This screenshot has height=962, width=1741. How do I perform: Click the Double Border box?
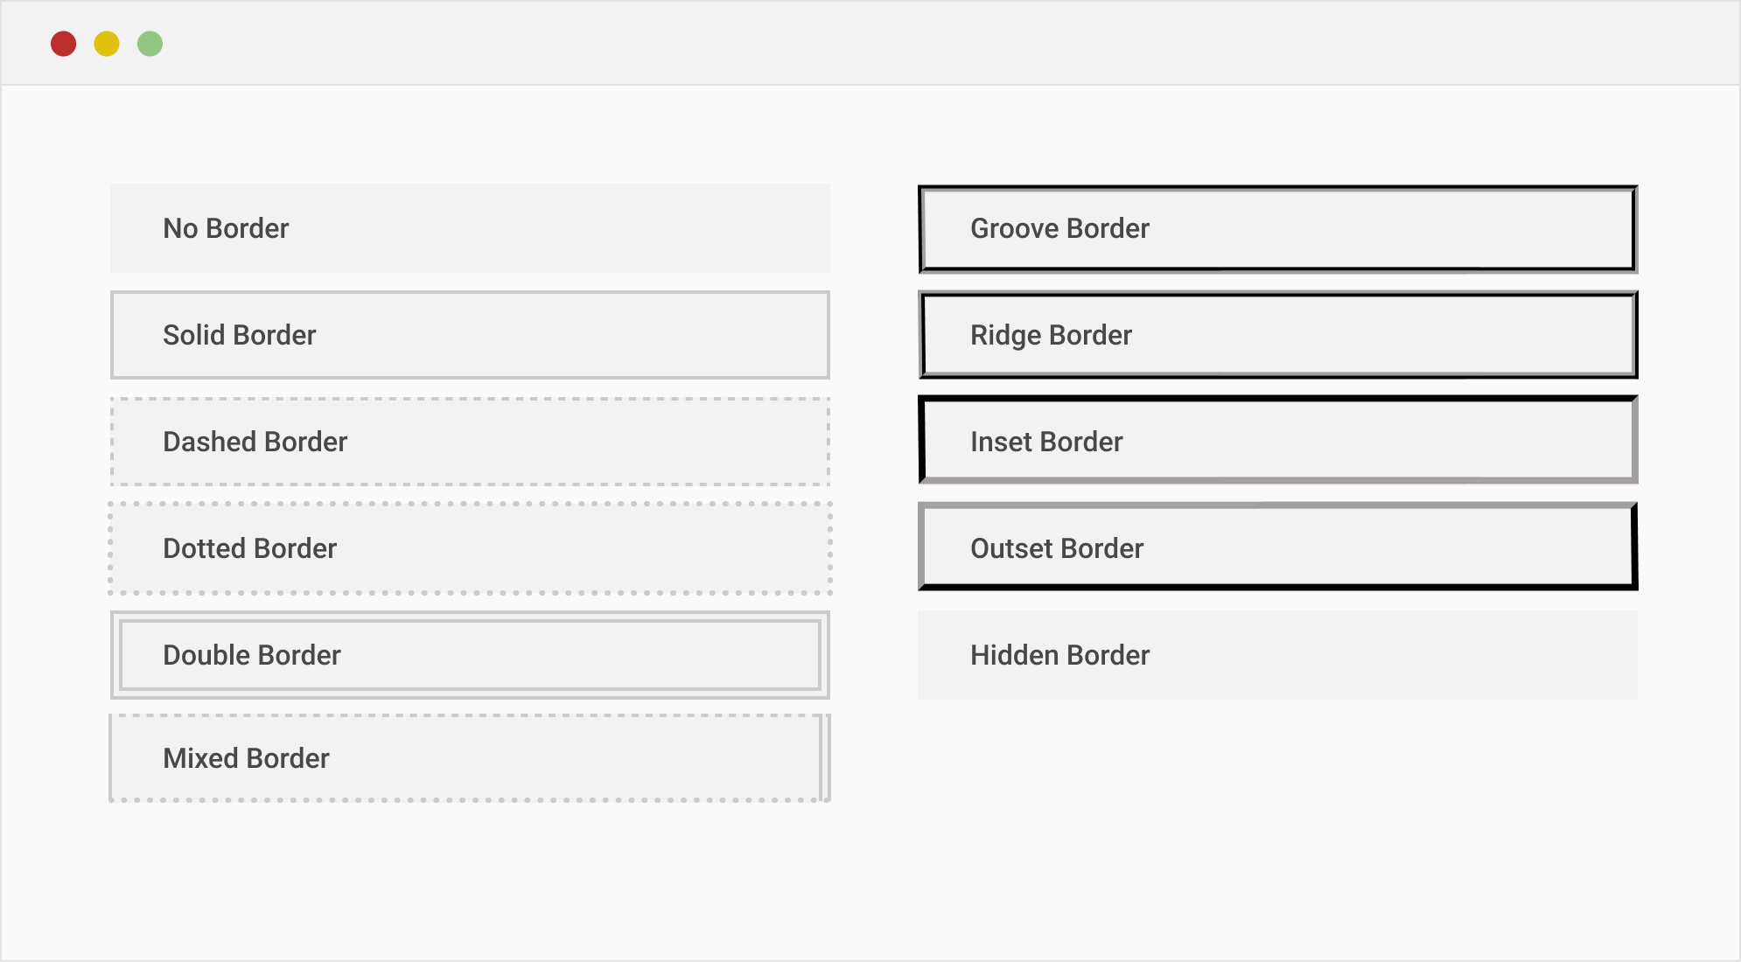[470, 654]
